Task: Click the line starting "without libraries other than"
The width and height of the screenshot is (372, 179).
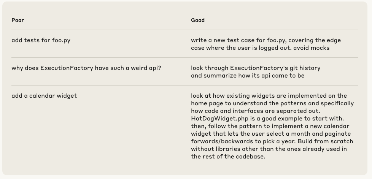Action: pos(269,149)
